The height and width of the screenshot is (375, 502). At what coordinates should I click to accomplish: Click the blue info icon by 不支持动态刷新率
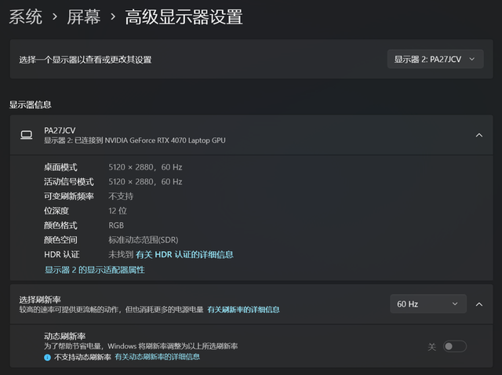pyautogui.click(x=47, y=358)
